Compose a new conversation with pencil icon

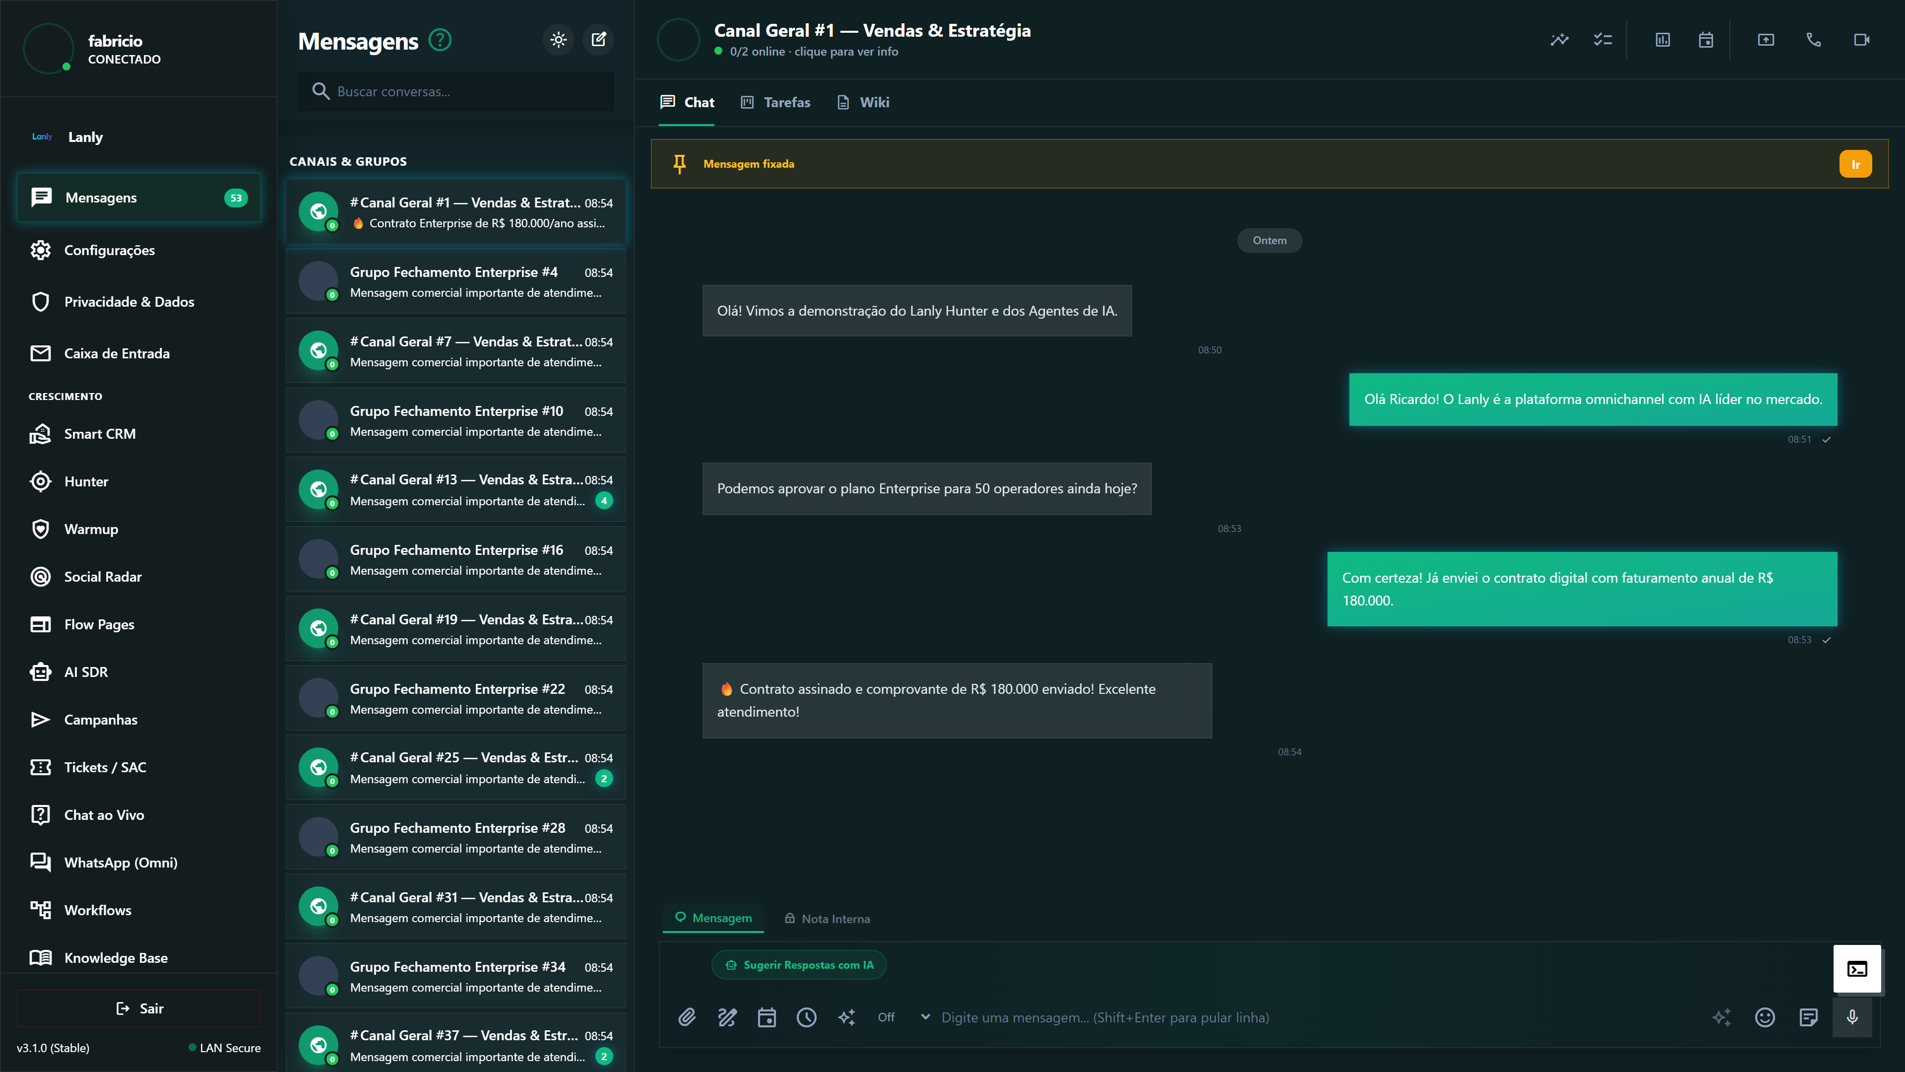coord(598,40)
